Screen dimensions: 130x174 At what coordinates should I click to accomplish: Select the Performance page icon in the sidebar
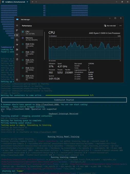(x=17, y=35)
